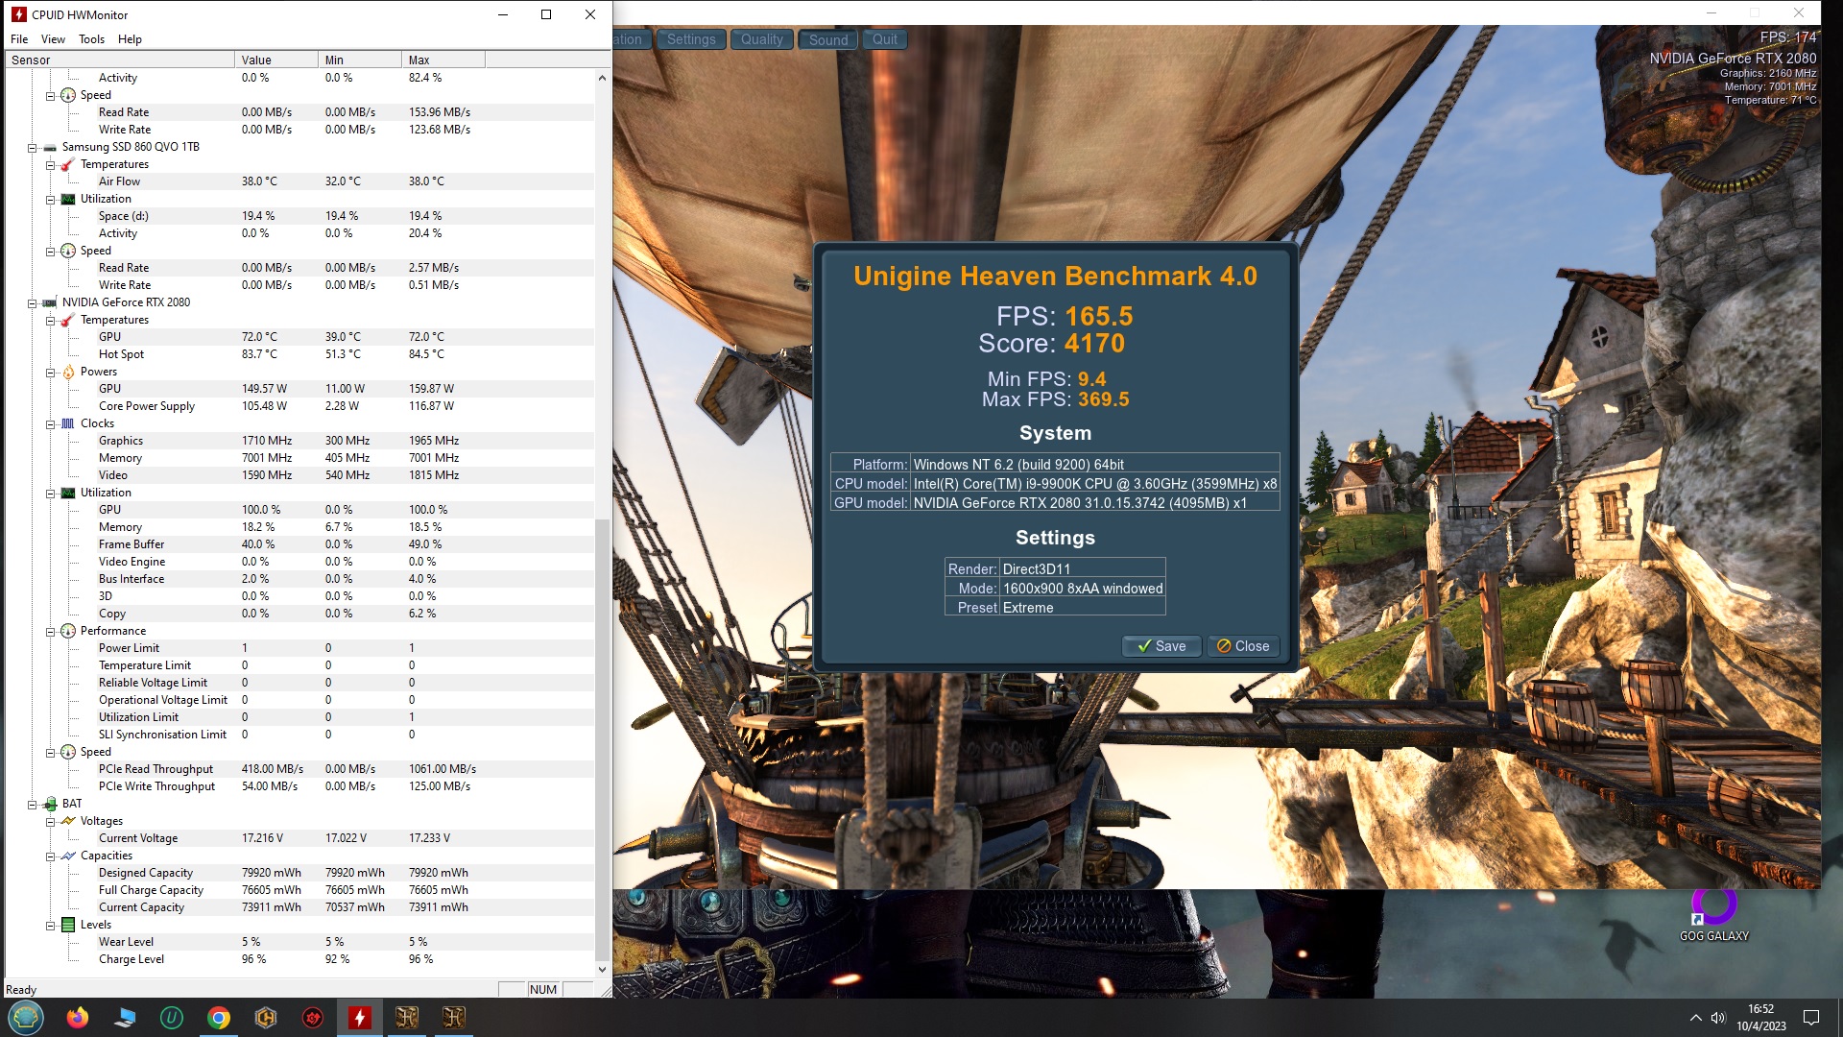Click the Capacities category icon
This screenshot has width=1843, height=1037.
pyautogui.click(x=67, y=856)
